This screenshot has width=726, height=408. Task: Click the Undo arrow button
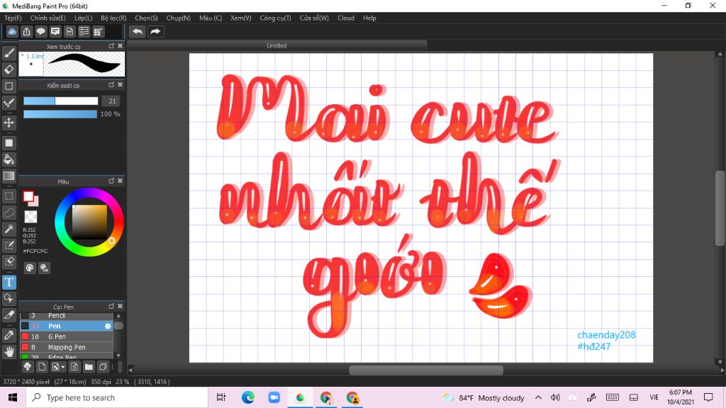138,31
